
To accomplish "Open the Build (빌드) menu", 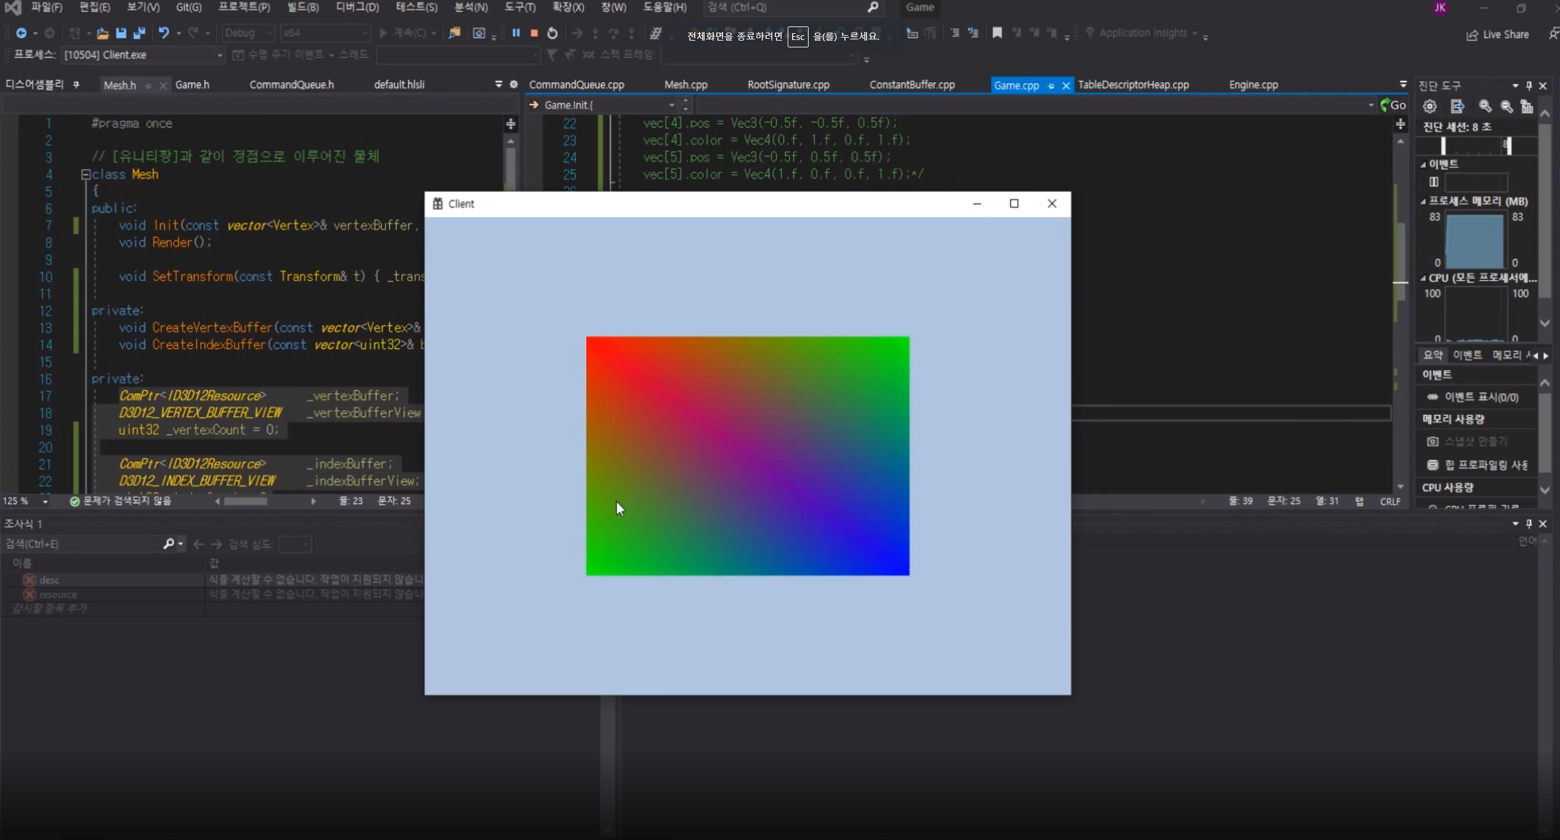I will [303, 7].
